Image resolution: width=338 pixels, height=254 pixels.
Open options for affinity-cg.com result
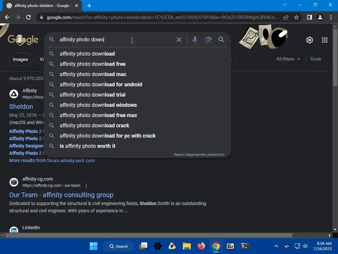86,186
